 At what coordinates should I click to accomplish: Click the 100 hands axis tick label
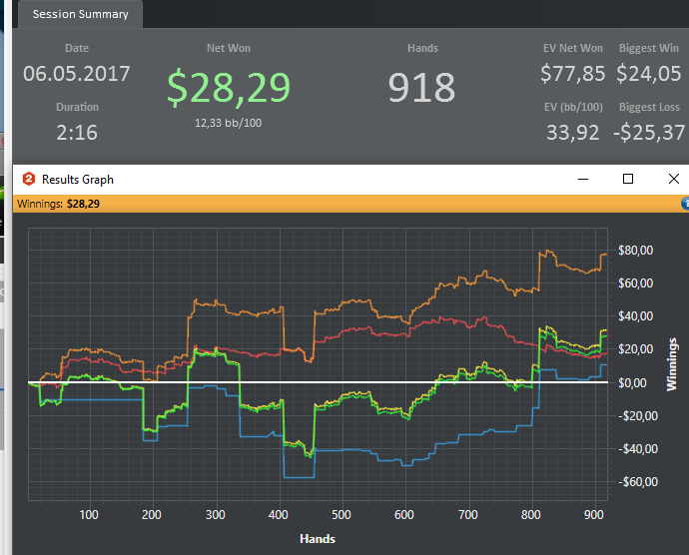pos(89,514)
